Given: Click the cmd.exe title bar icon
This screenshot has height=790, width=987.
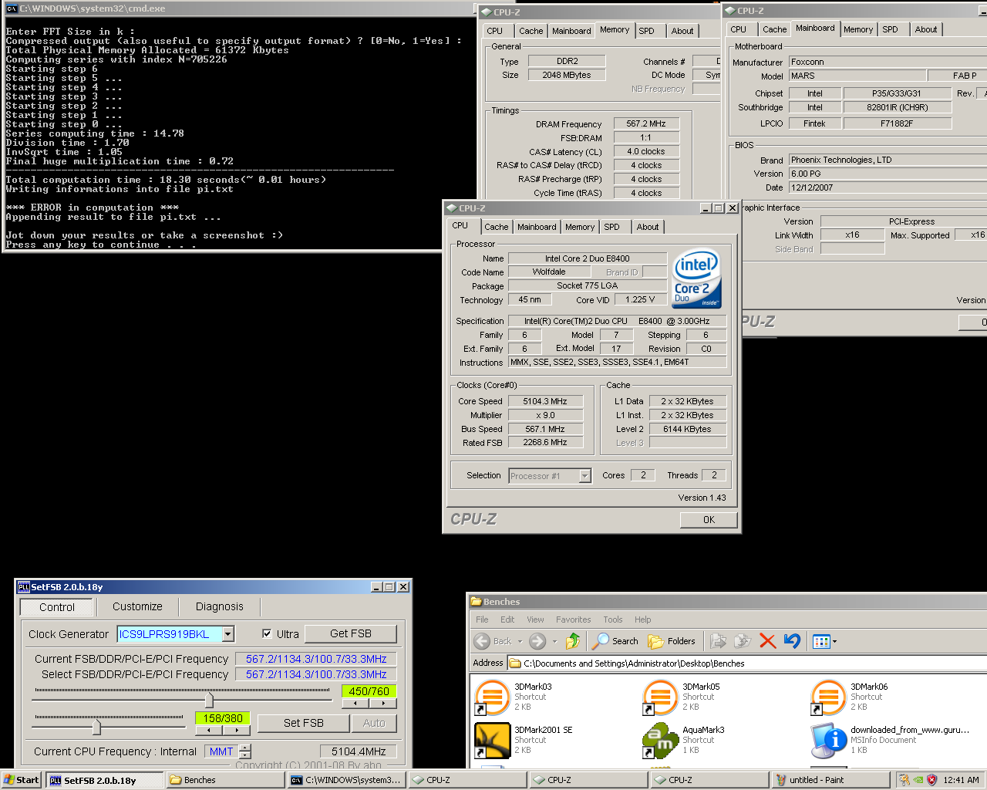Looking at the screenshot, I should 12,8.
